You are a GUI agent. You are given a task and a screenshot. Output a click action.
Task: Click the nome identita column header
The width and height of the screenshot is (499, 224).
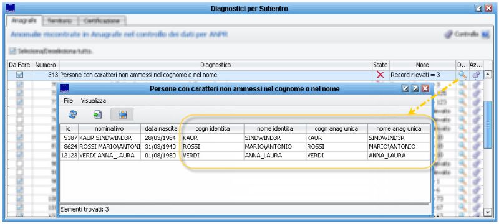click(275, 129)
